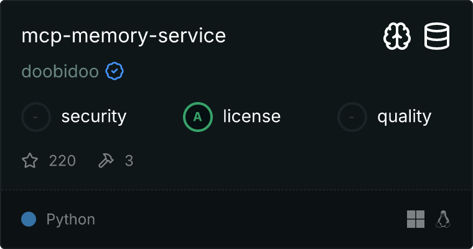Click the card footer area beside Python
This screenshot has width=473, height=249.
coord(249,219)
